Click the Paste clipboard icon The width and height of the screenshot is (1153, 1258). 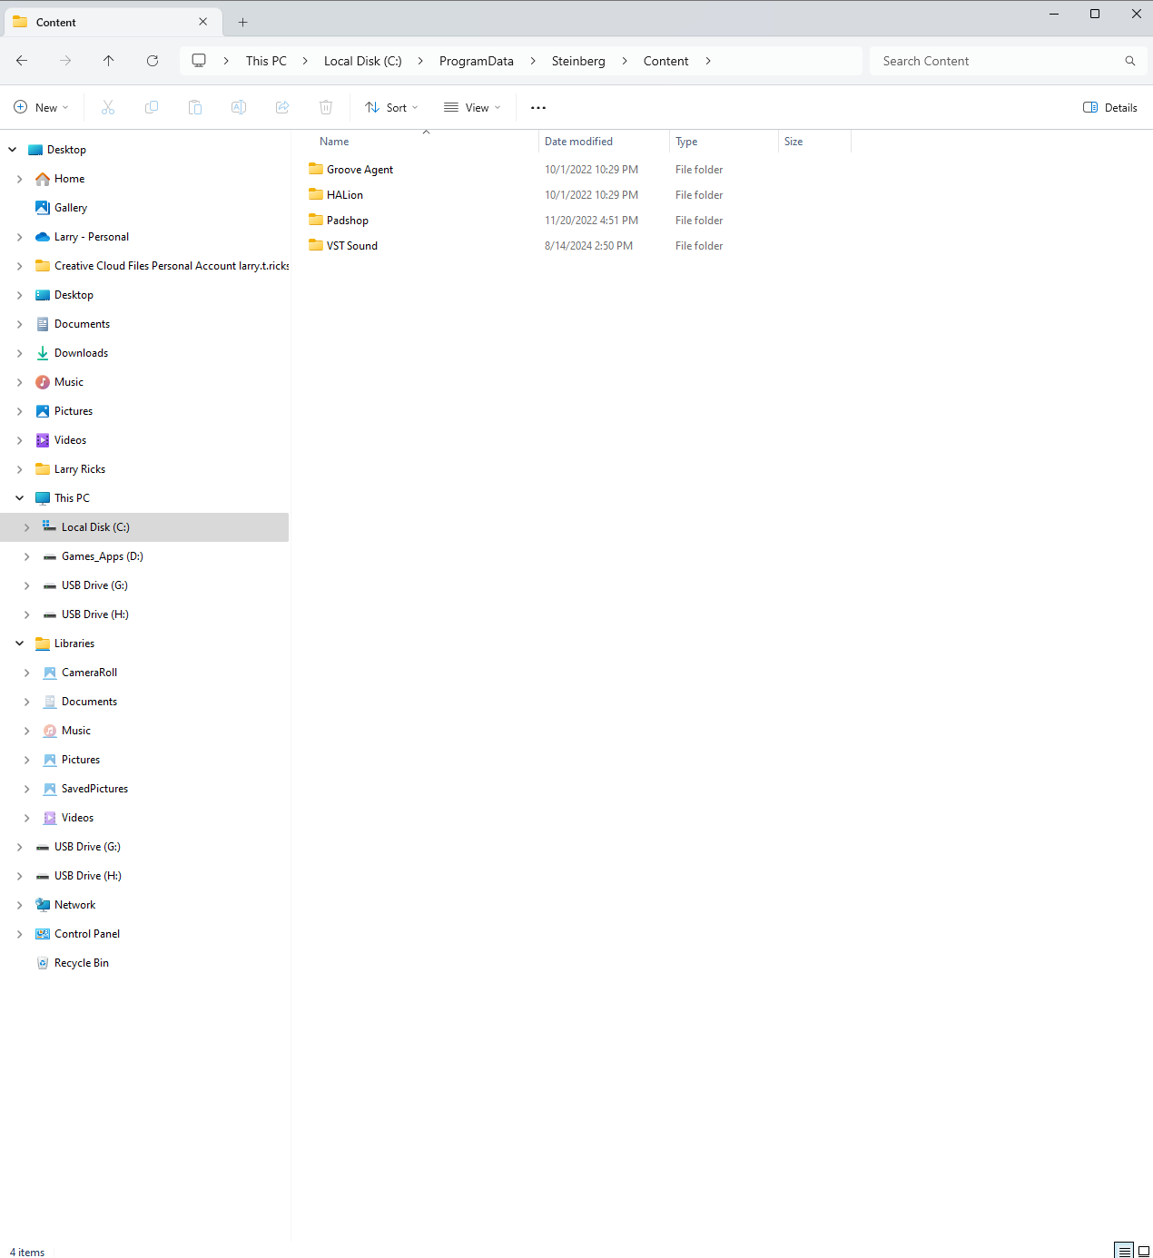[x=195, y=107]
